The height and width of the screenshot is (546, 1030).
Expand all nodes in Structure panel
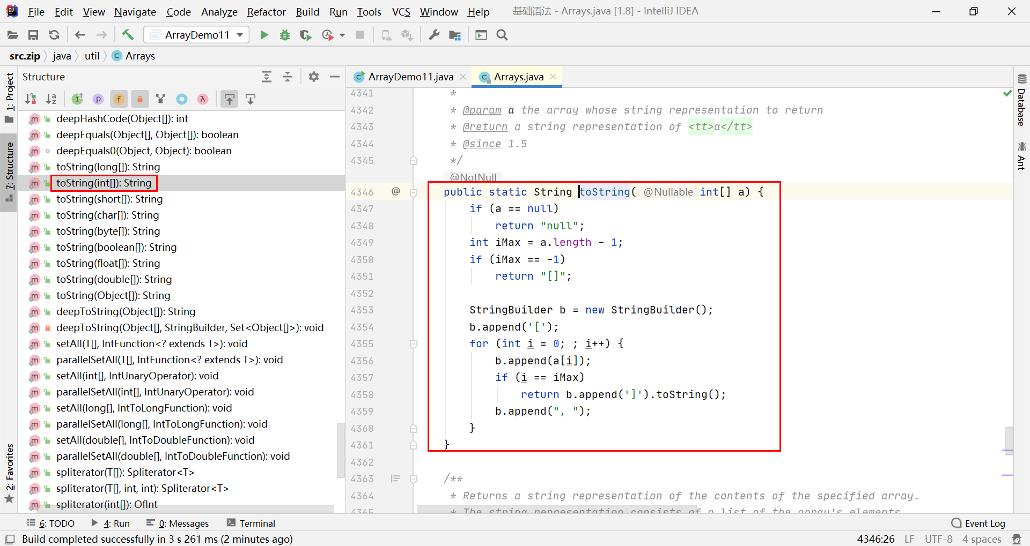(x=267, y=77)
